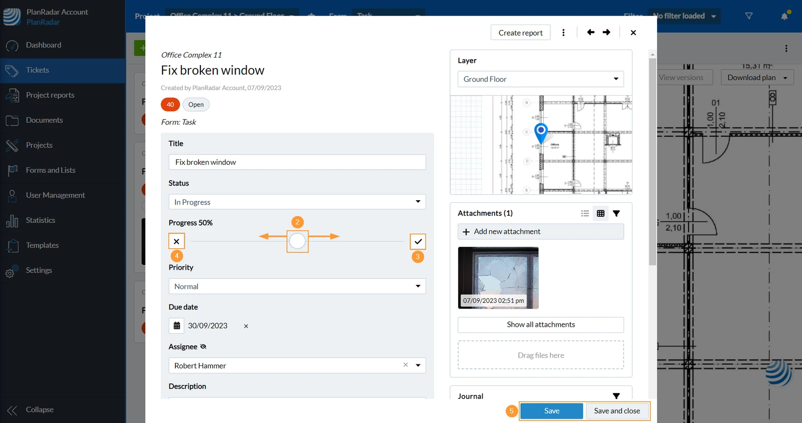Switch attachments to list view icon

pyautogui.click(x=585, y=213)
